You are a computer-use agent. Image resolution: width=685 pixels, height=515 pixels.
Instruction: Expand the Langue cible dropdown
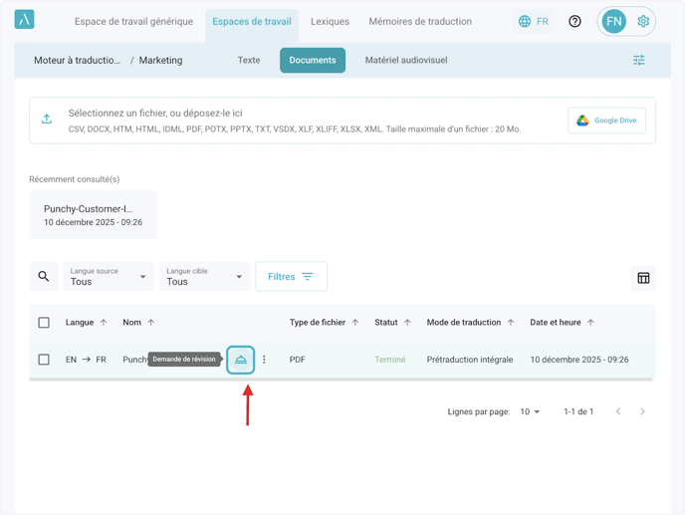204,277
